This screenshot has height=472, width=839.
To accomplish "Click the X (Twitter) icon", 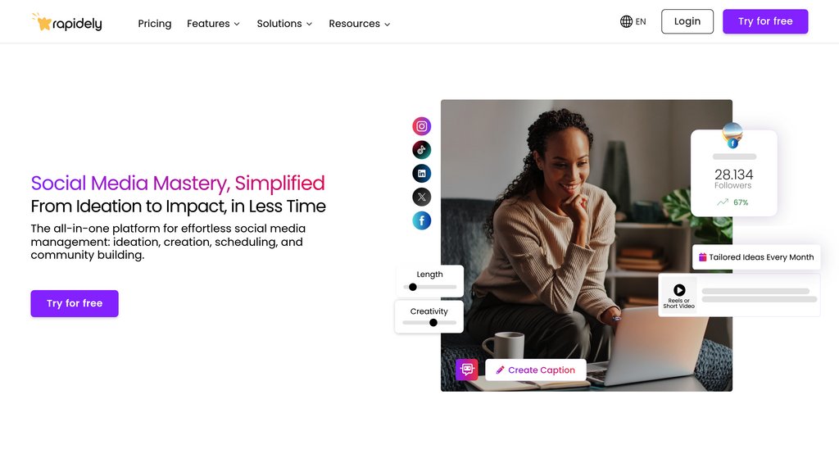I will (x=422, y=197).
